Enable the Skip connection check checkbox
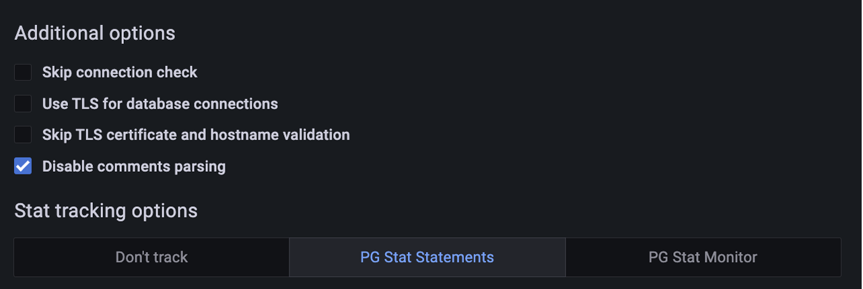Screen dimensions: 863x289 pos(23,72)
